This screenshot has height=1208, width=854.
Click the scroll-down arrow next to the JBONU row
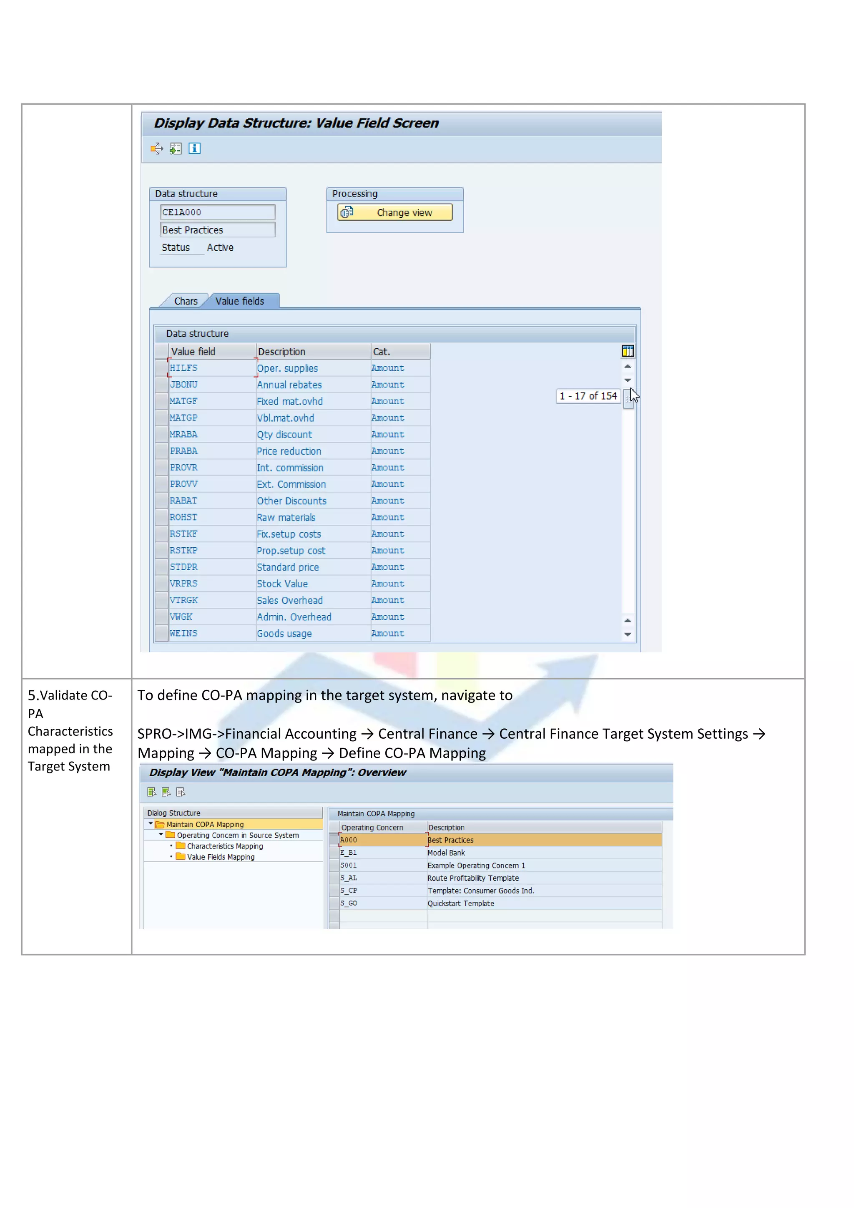pyautogui.click(x=628, y=380)
